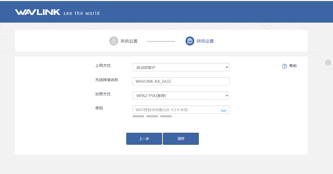
Task: Click the 保存 button to save settings
Action: [181, 139]
